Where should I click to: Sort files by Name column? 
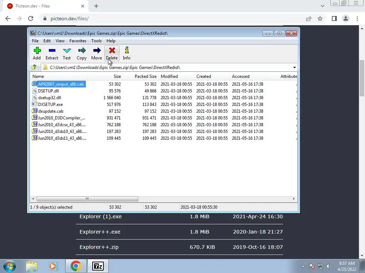point(59,76)
